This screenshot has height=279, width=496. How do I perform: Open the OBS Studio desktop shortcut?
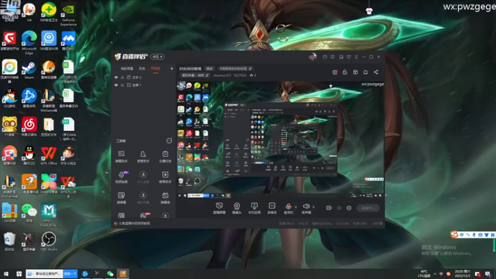point(49,241)
